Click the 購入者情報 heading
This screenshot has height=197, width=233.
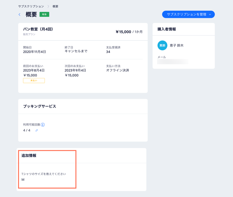tap(167, 29)
